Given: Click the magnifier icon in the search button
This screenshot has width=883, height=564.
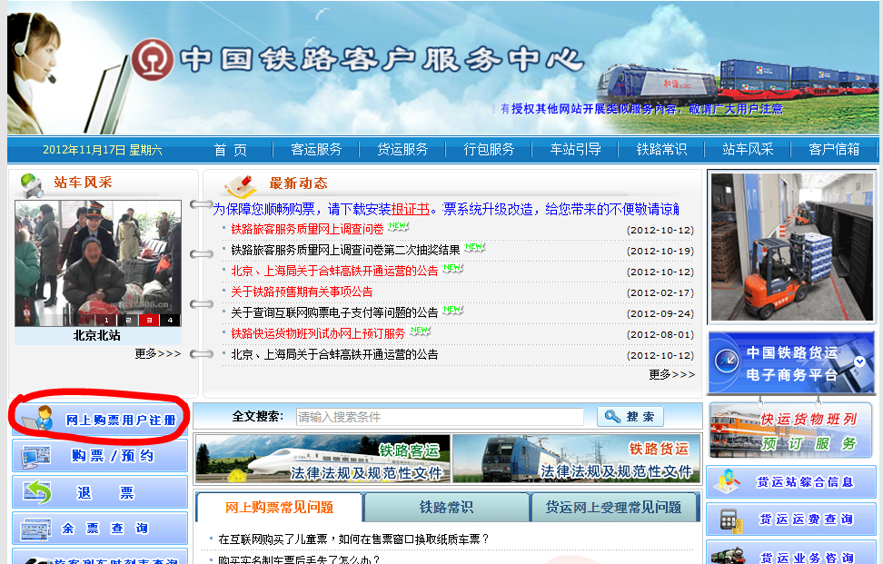Looking at the screenshot, I should tap(612, 417).
